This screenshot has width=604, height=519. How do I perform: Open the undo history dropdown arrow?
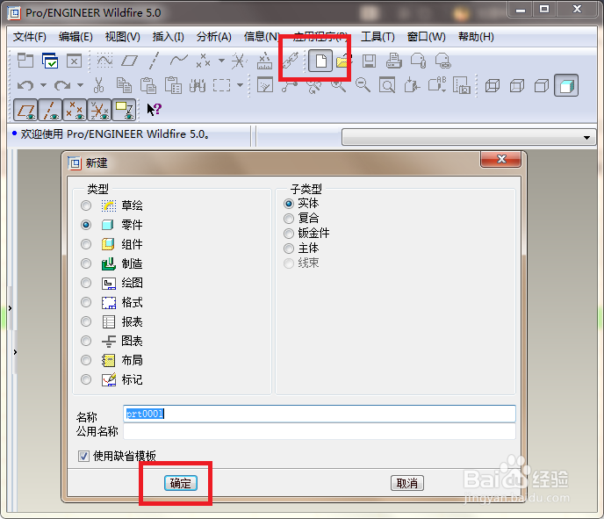(43, 85)
